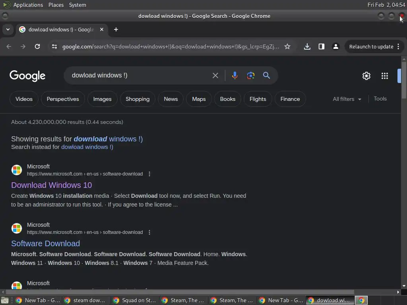Click the results count text 'About 4,230,000,000 results'
This screenshot has width=407, height=305.
point(48,122)
